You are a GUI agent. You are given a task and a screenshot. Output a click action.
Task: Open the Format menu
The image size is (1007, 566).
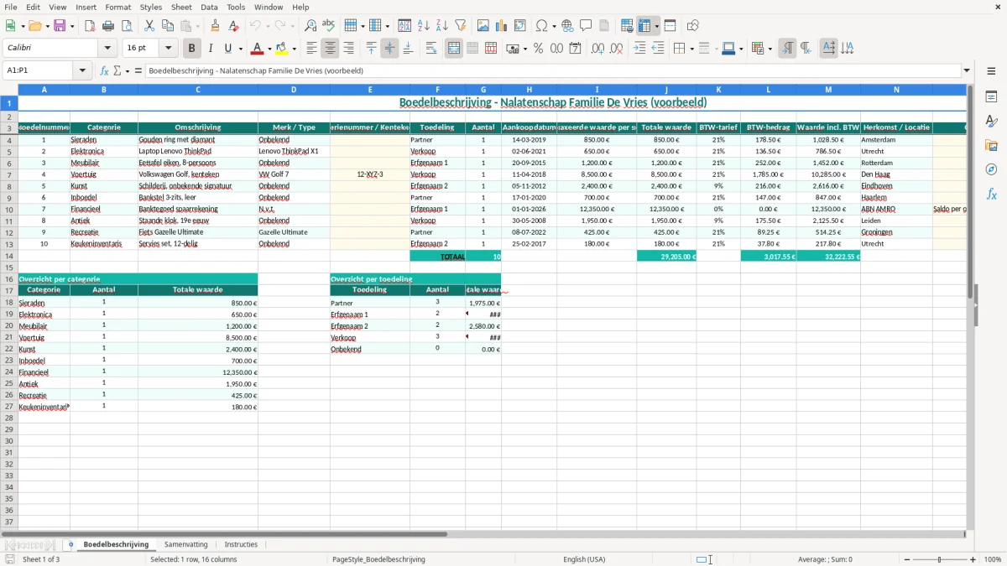(x=118, y=7)
